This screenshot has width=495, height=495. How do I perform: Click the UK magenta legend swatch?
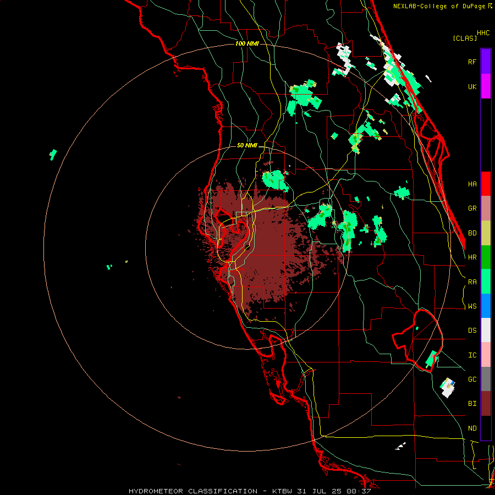(486, 86)
